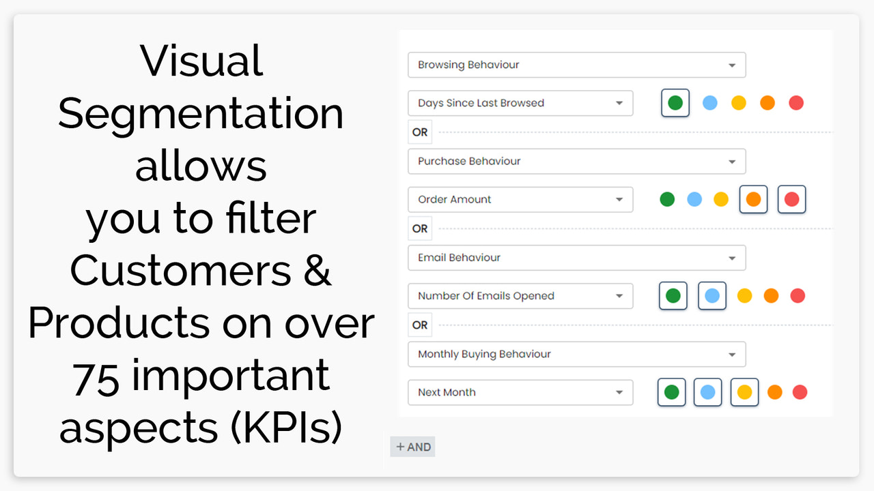874x491 pixels.
Task: Select the blue dot for Number Of Emails Opened
Action: (x=711, y=296)
